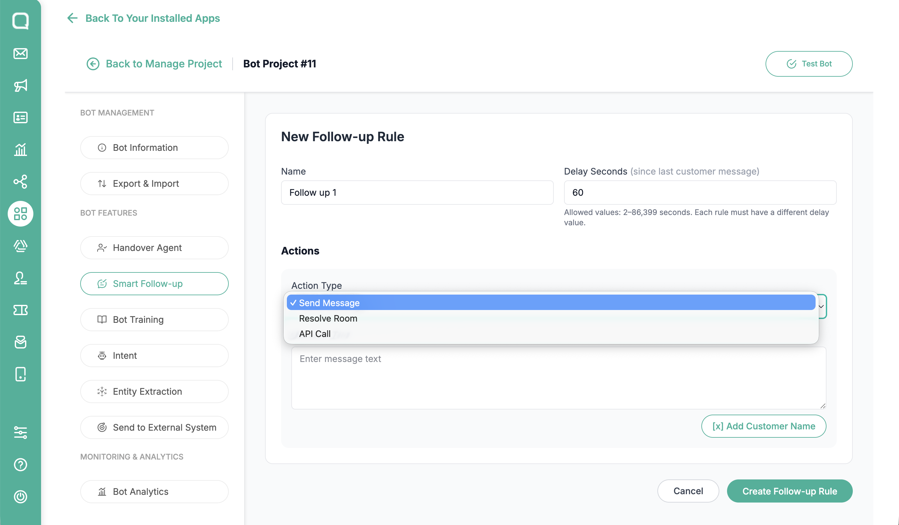Open the contacts card icon in sidebar

coord(20,117)
